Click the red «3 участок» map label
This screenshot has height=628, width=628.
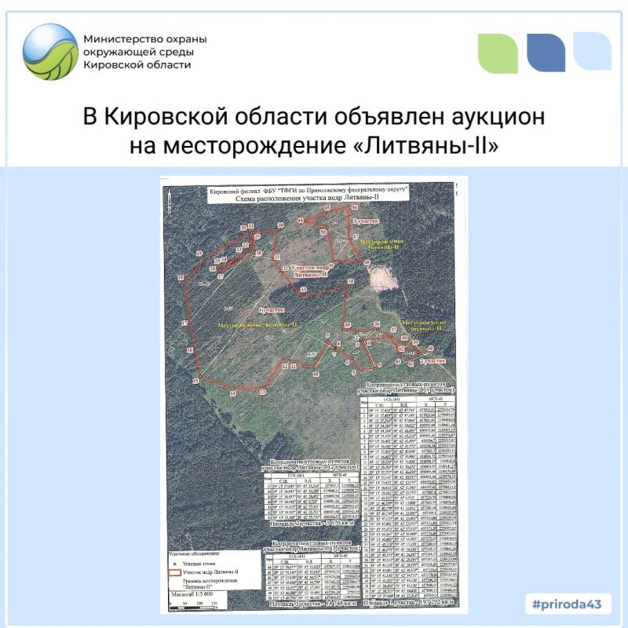tap(365, 221)
